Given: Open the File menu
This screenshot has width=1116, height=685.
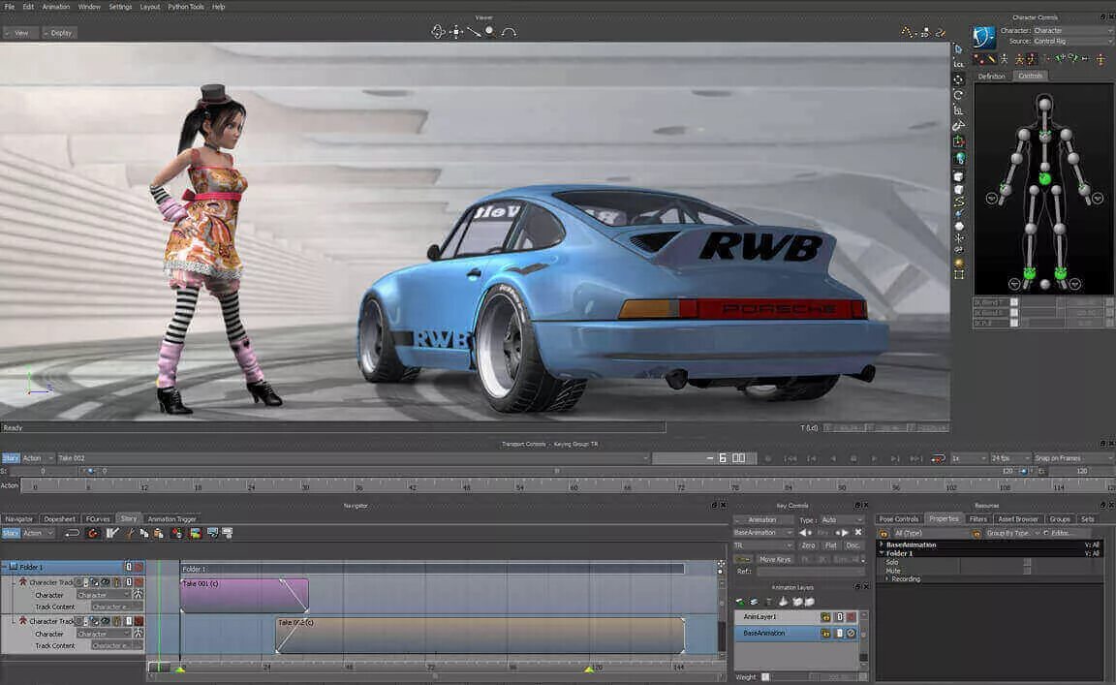Looking at the screenshot, I should click(10, 7).
